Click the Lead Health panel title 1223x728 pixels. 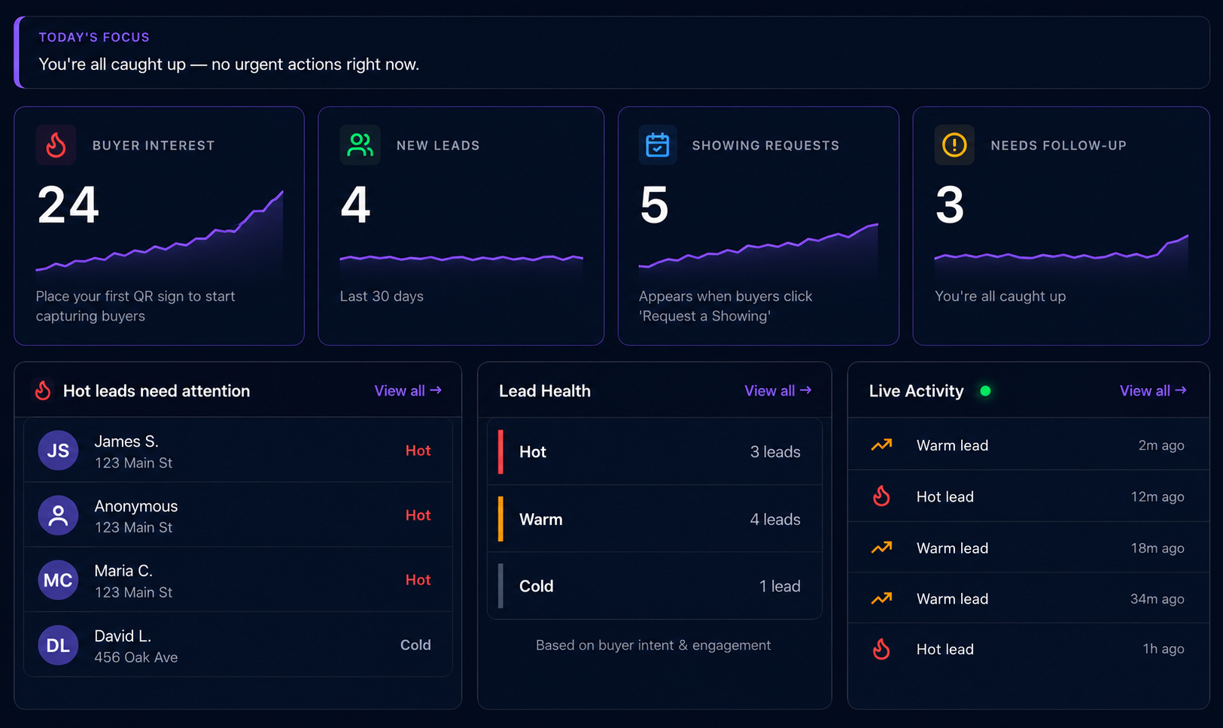pos(545,391)
